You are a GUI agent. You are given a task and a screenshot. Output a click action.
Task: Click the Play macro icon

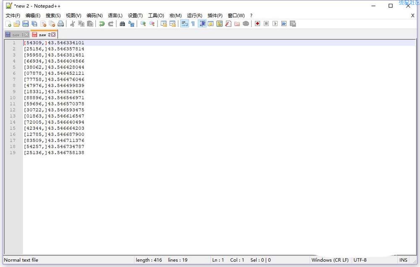tap(275, 24)
